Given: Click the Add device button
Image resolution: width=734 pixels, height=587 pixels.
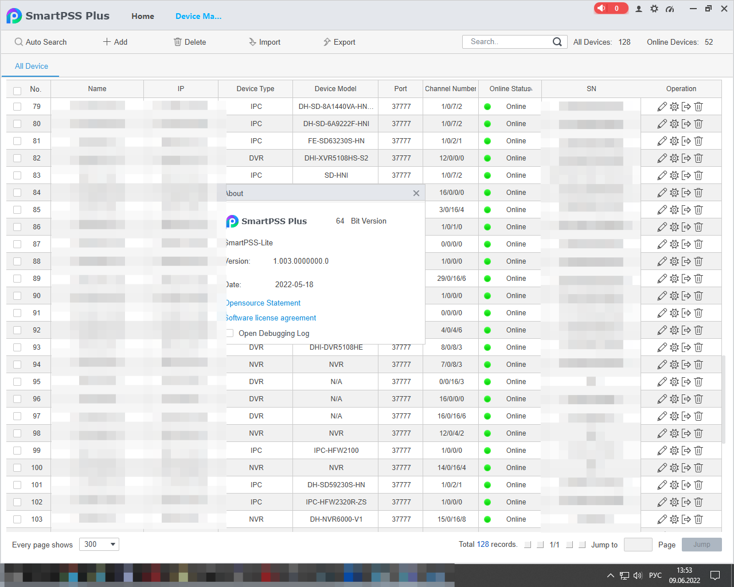Looking at the screenshot, I should [x=115, y=42].
